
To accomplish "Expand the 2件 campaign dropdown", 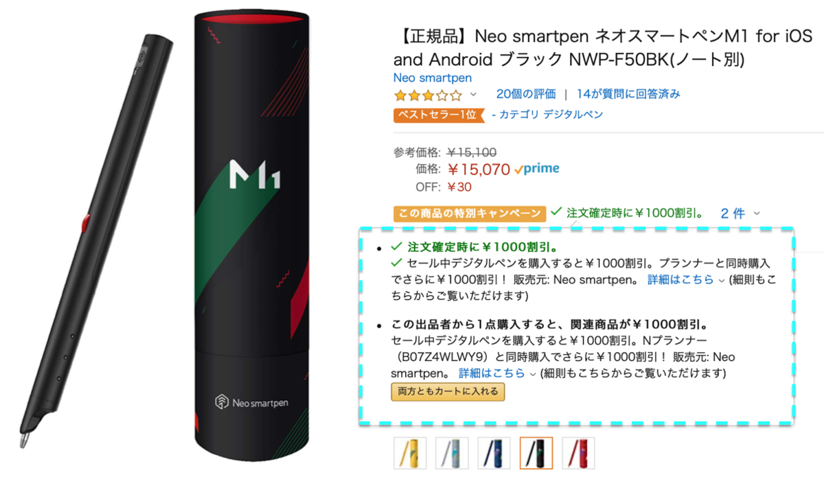I will pyautogui.click(x=740, y=213).
